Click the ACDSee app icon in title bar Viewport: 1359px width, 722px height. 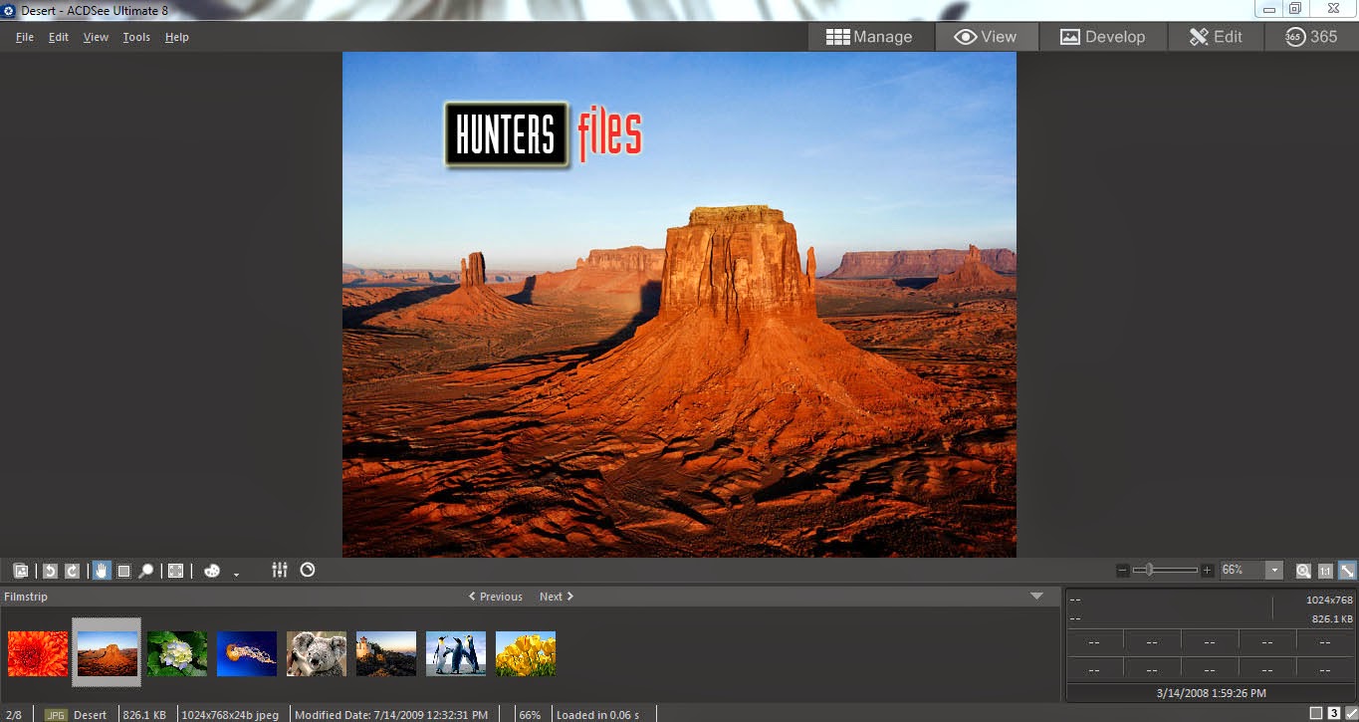coord(8,10)
